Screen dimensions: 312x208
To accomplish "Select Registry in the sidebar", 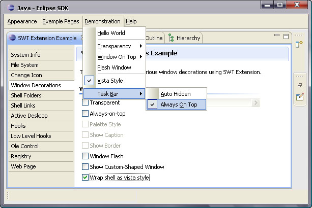I will (x=41, y=156).
